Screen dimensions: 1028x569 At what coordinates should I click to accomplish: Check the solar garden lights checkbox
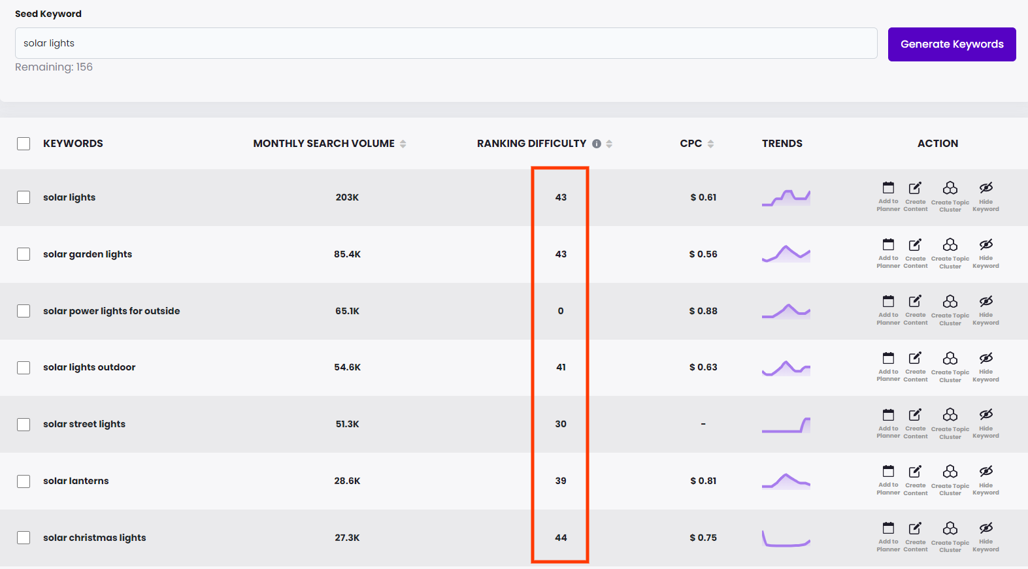pyautogui.click(x=24, y=254)
